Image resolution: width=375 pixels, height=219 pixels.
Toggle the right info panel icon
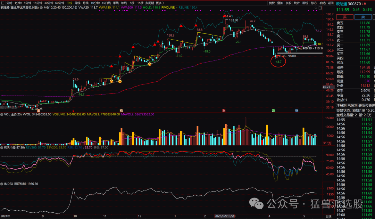click(x=320, y=8)
